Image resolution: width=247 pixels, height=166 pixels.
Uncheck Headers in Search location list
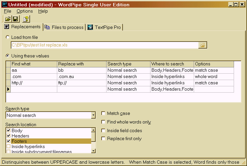click(9, 136)
